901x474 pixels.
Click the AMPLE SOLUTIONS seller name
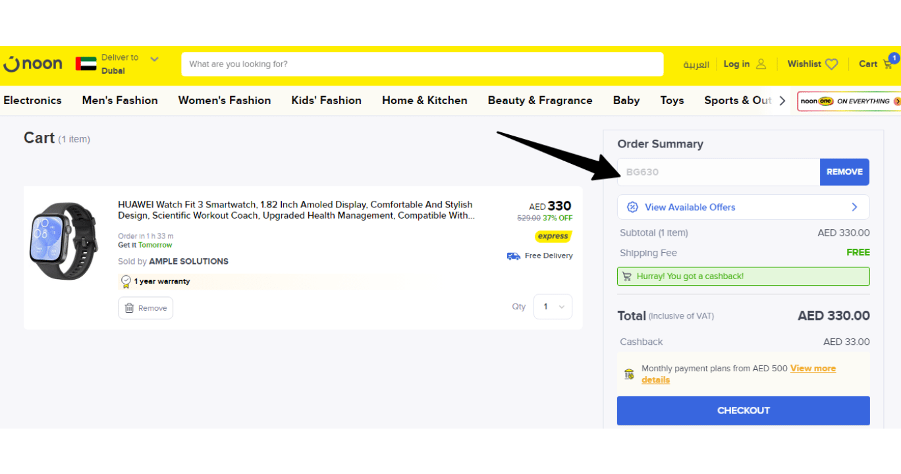(x=189, y=261)
